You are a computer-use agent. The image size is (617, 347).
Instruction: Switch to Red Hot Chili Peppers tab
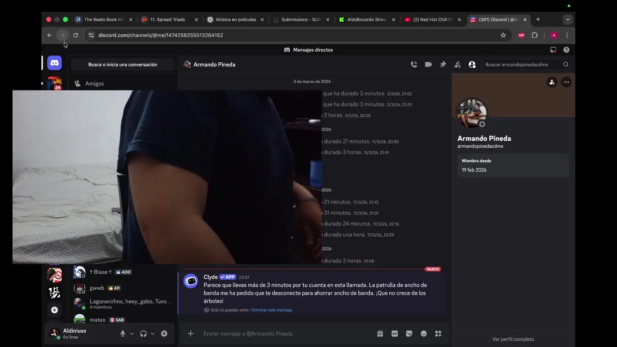pos(432,20)
